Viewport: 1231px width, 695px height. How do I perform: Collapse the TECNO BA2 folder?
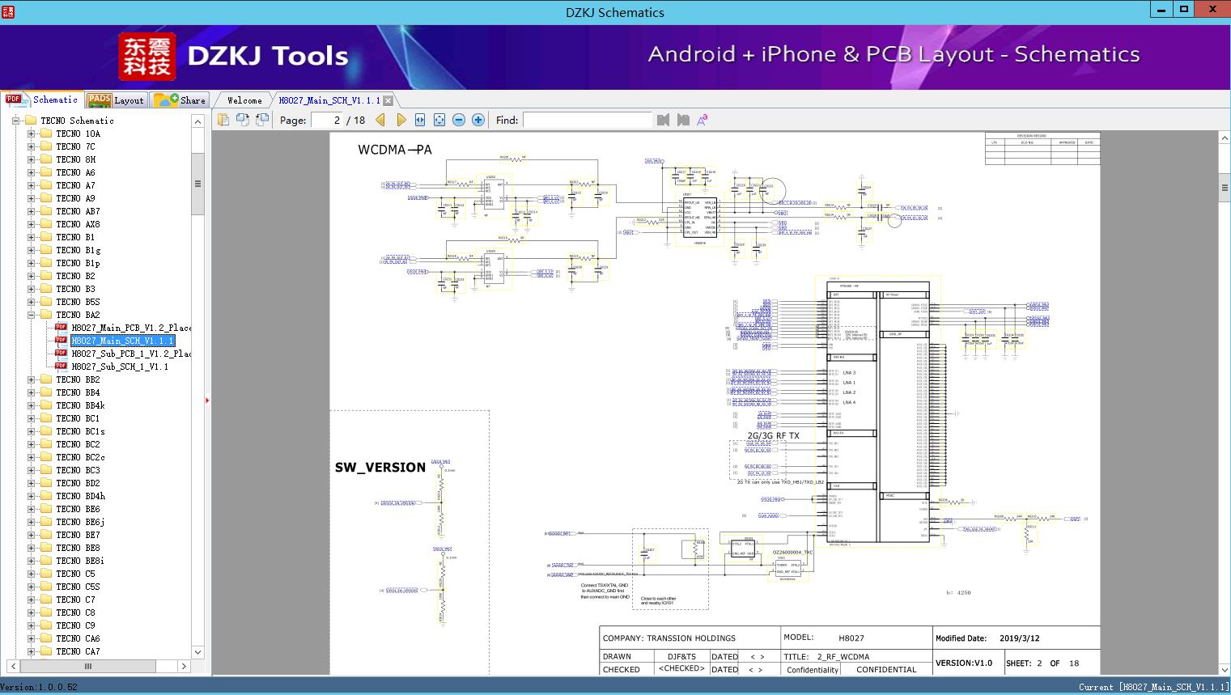click(x=32, y=315)
